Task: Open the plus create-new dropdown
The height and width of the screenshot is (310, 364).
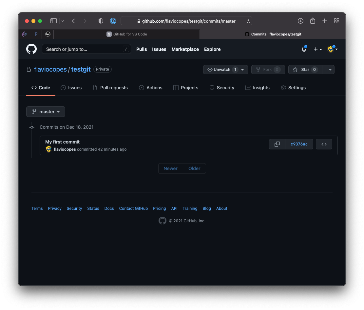Action: (x=317, y=49)
